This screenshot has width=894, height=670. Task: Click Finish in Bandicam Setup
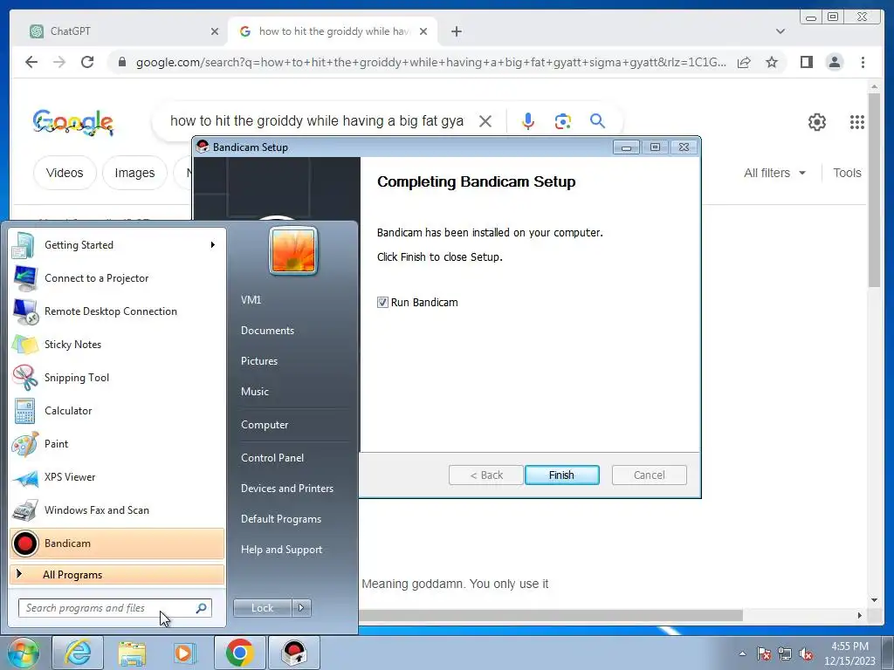[561, 475]
